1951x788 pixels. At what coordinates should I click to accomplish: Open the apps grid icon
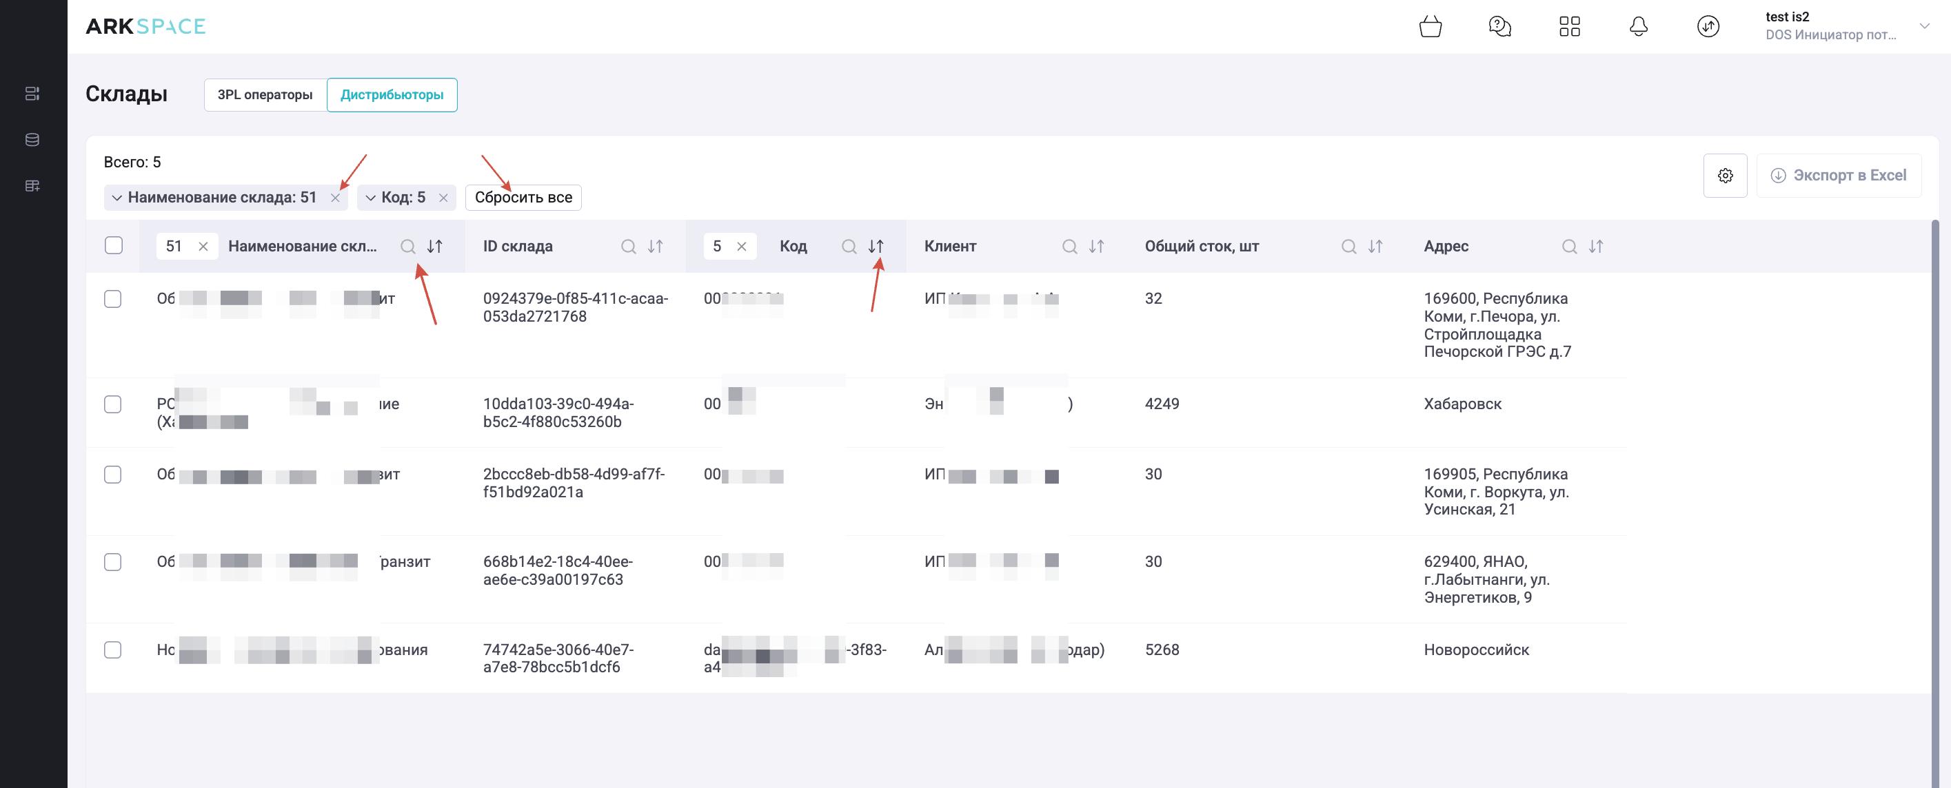click(1569, 26)
